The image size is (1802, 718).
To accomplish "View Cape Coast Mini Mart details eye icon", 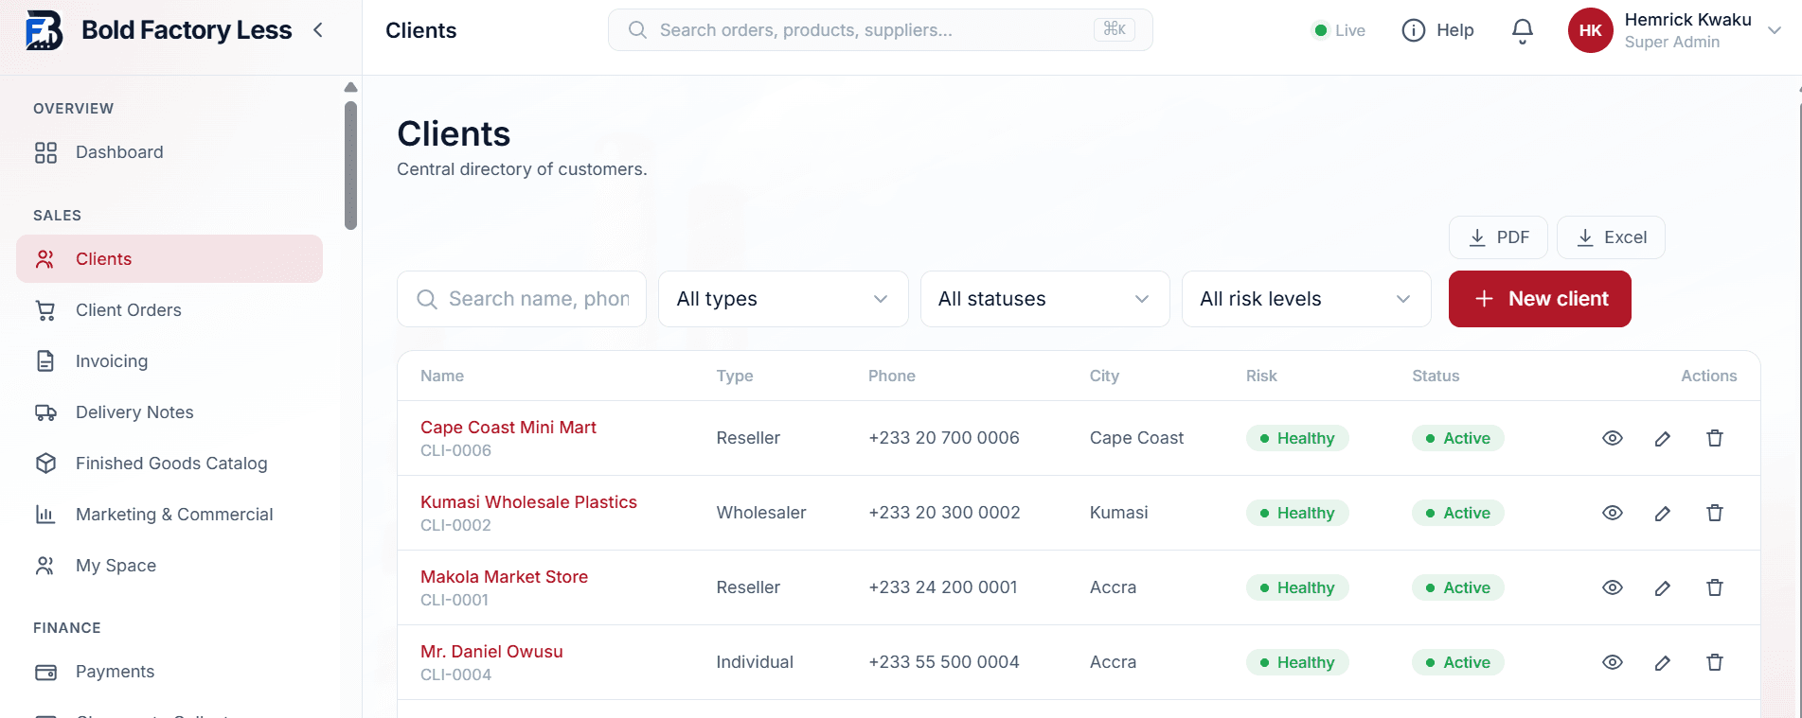I will (1613, 438).
